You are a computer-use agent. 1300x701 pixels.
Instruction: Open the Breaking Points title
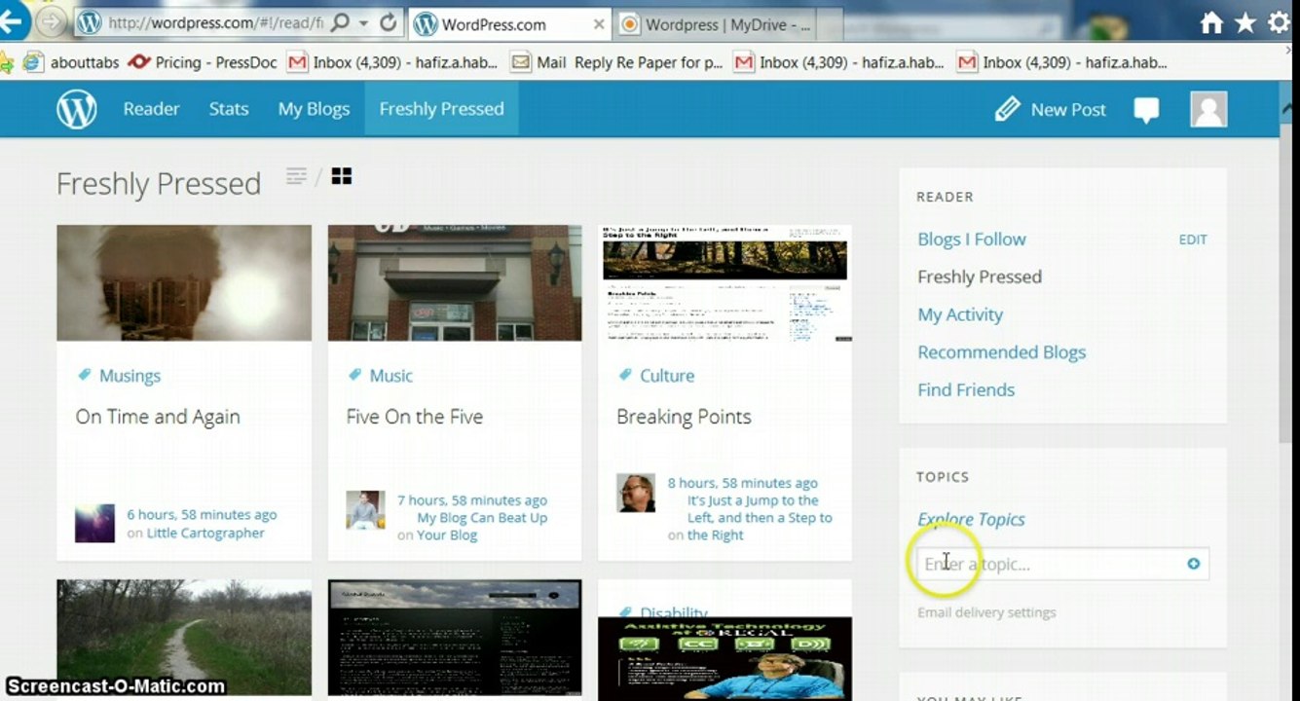(684, 417)
